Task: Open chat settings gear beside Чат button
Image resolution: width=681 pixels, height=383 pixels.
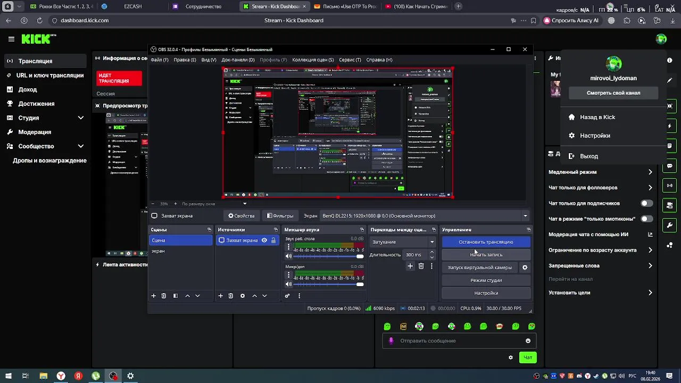Action: [511, 357]
